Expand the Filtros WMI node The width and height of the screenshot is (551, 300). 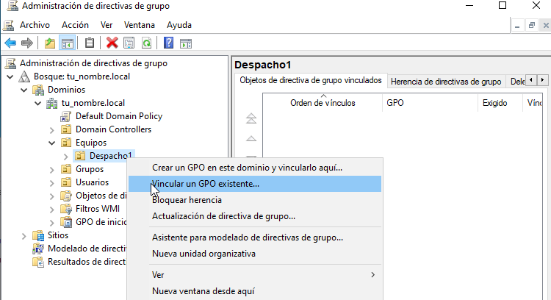coord(52,210)
